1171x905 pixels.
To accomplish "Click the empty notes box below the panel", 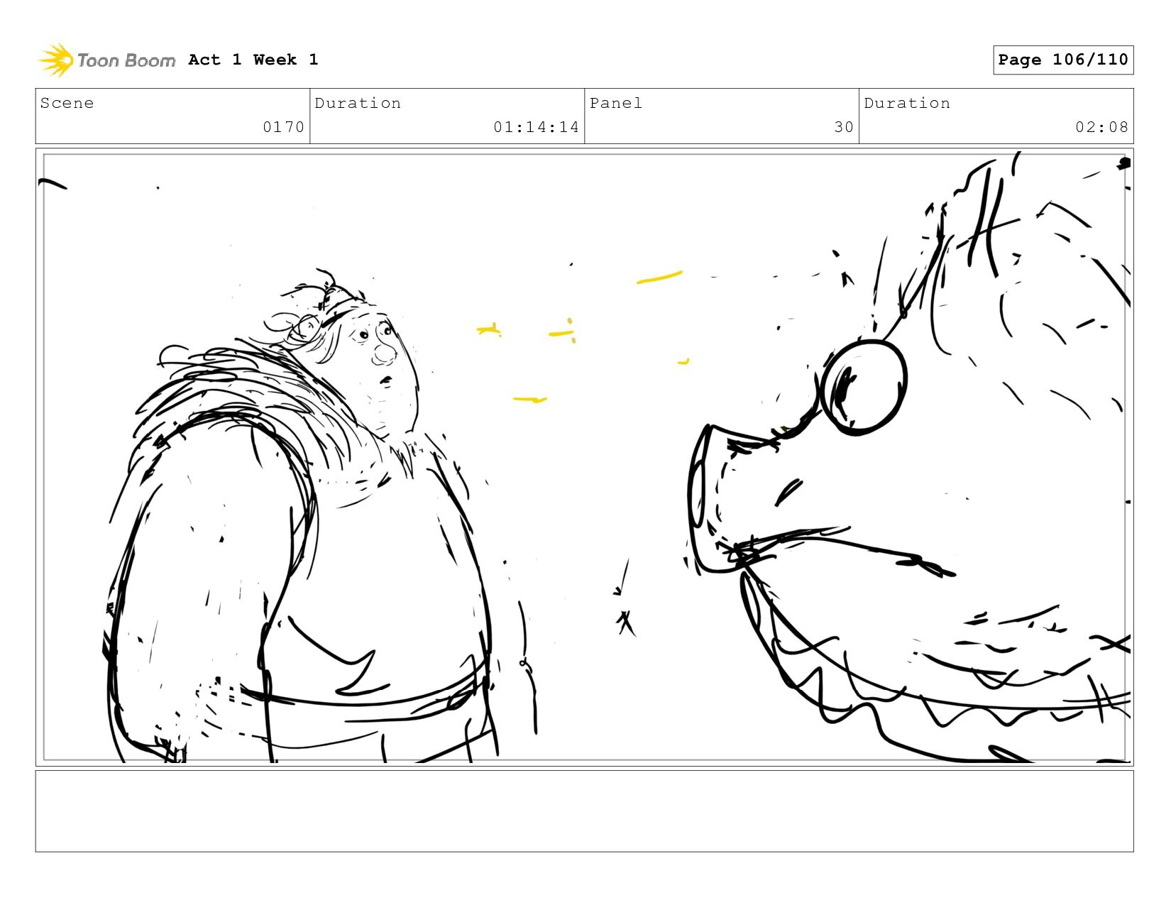I will click(x=584, y=811).
